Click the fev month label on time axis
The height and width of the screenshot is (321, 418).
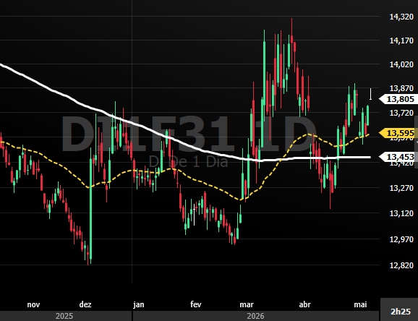click(x=196, y=304)
